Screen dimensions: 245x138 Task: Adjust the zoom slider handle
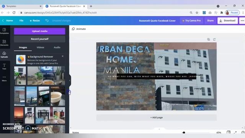(184, 133)
